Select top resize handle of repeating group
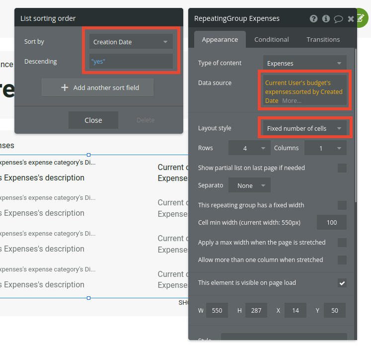This screenshot has width=371, height=349. point(89,155)
